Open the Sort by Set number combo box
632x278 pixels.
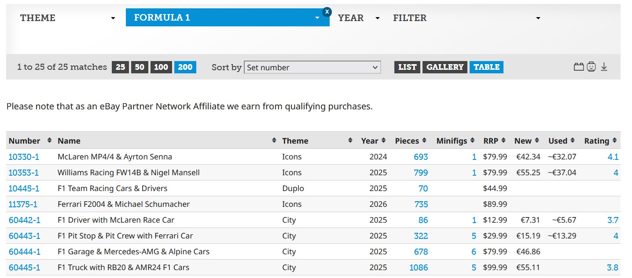pos(312,68)
